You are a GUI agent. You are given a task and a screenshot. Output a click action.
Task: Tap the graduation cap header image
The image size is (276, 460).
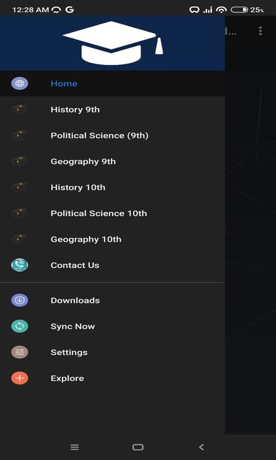[x=113, y=43]
